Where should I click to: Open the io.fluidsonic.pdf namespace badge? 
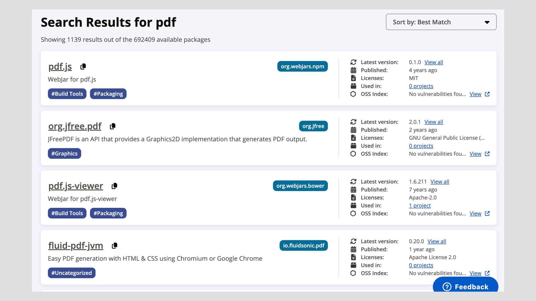[x=303, y=246]
